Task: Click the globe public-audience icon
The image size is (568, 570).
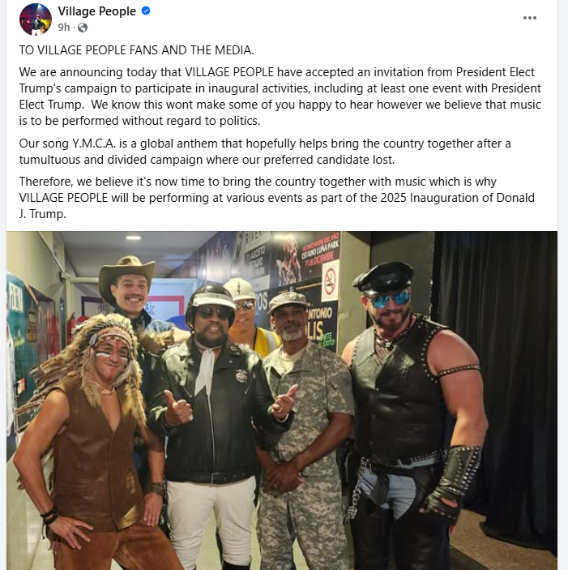Action: pos(83,28)
